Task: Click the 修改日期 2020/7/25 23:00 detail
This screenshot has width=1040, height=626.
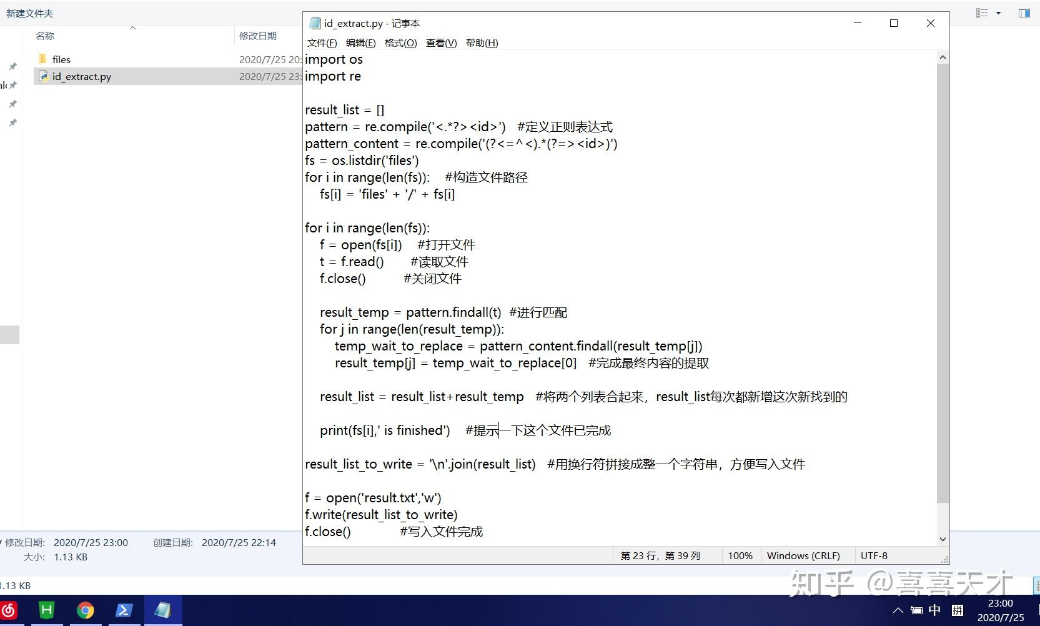Action: (91, 542)
